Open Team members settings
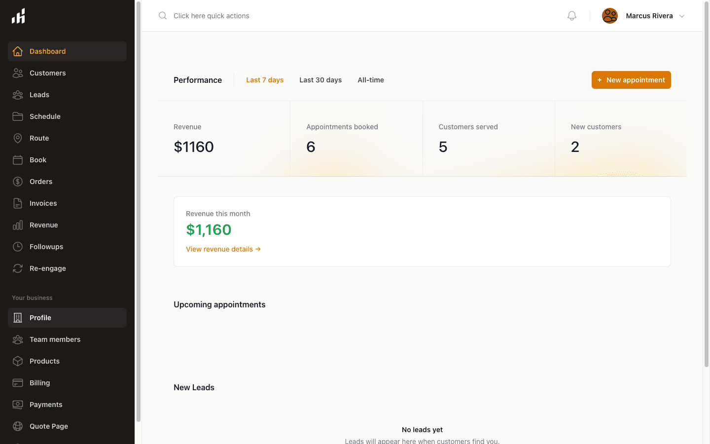 click(x=55, y=339)
